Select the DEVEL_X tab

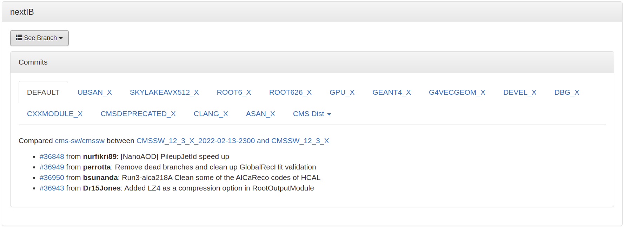tap(519, 92)
